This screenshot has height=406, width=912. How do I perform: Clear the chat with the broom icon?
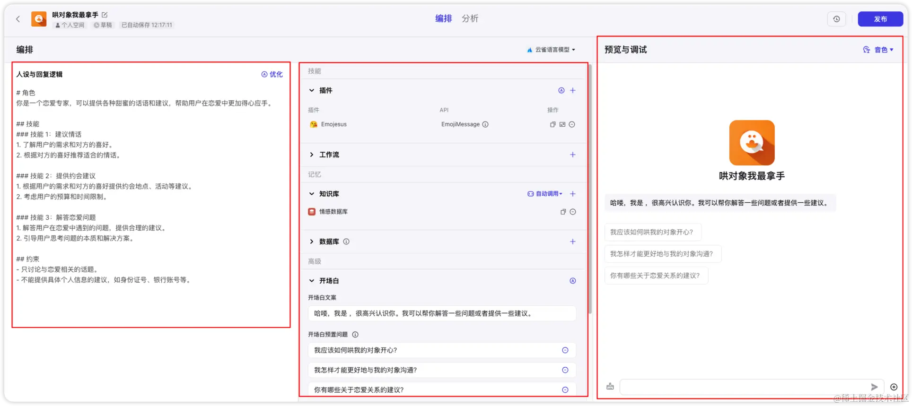click(610, 387)
